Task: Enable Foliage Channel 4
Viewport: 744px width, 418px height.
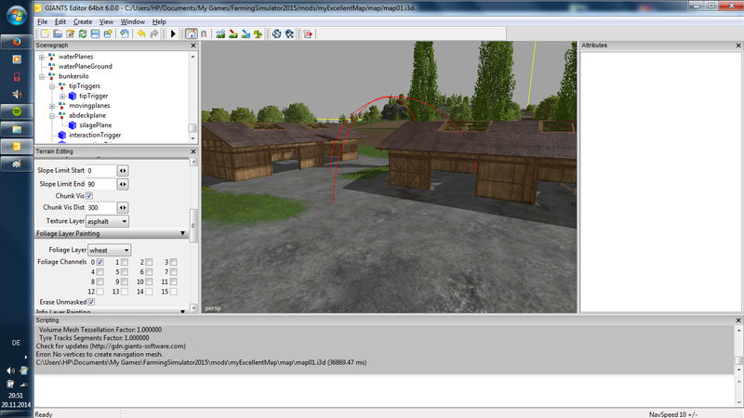Action: tap(100, 272)
